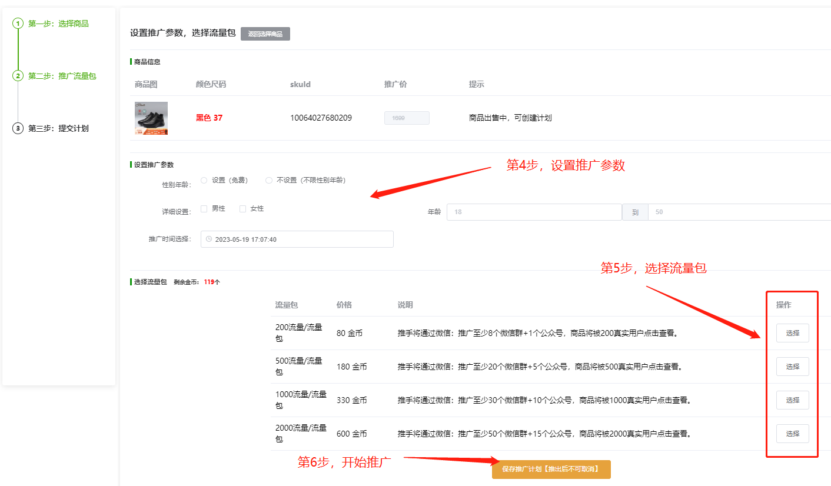Click the maximum age field showing 50
This screenshot has height=486, width=831.
pos(739,212)
